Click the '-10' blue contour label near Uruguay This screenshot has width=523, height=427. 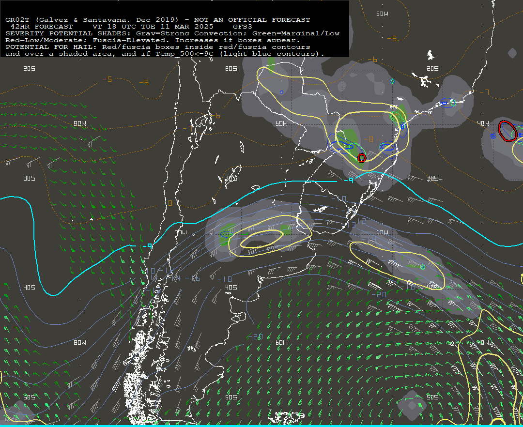339,199
